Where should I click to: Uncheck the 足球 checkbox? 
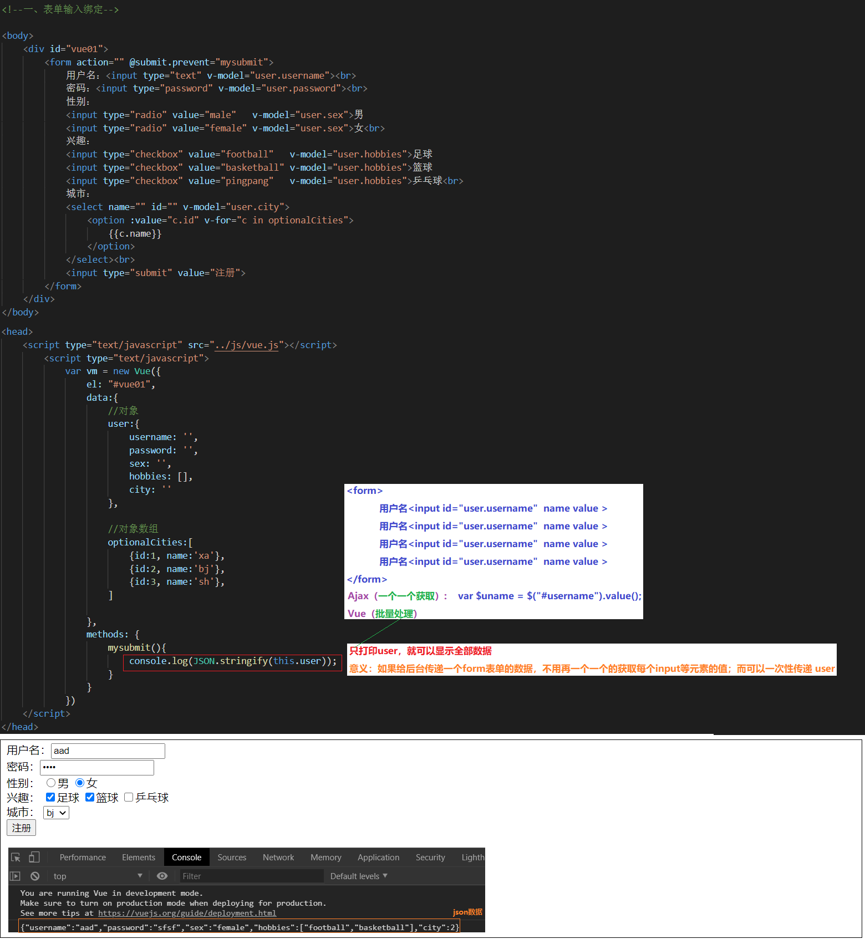(x=50, y=798)
